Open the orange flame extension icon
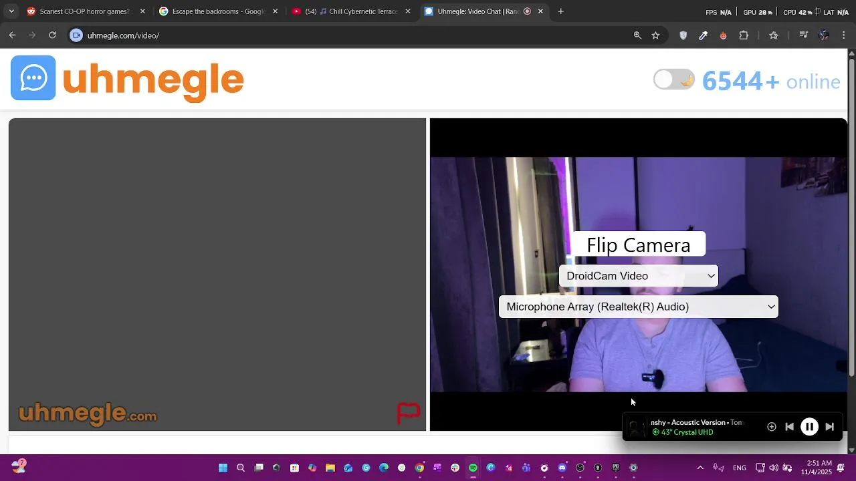856x481 pixels. tap(723, 35)
